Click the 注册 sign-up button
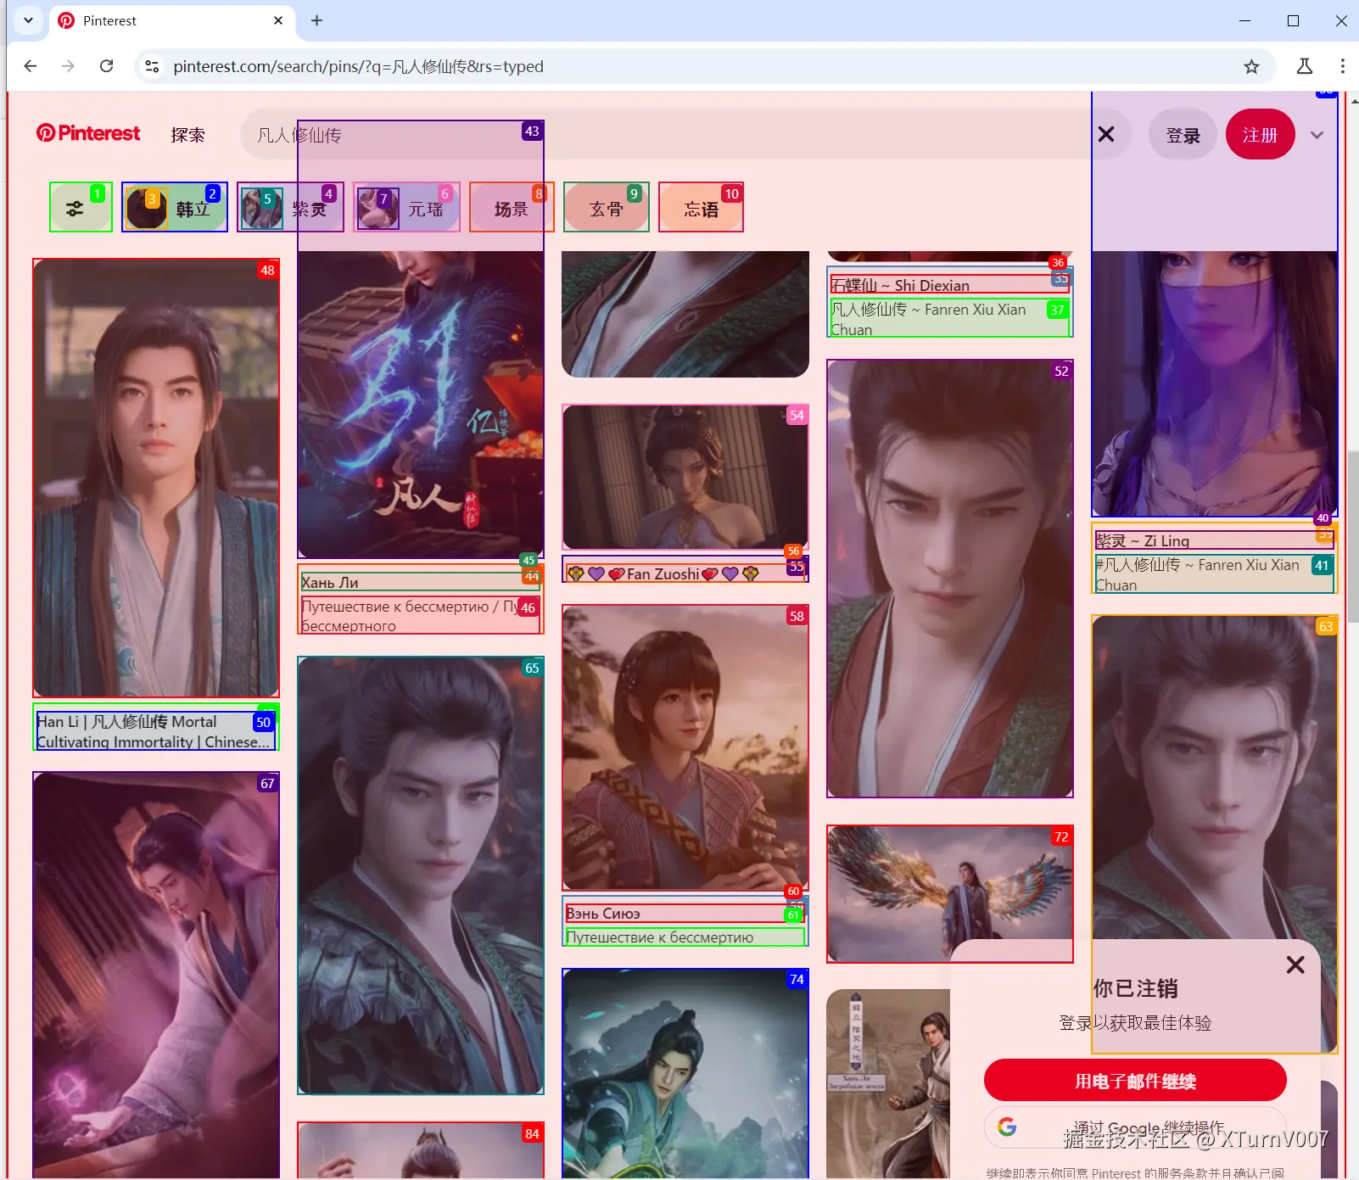1359x1180 pixels. [1260, 135]
